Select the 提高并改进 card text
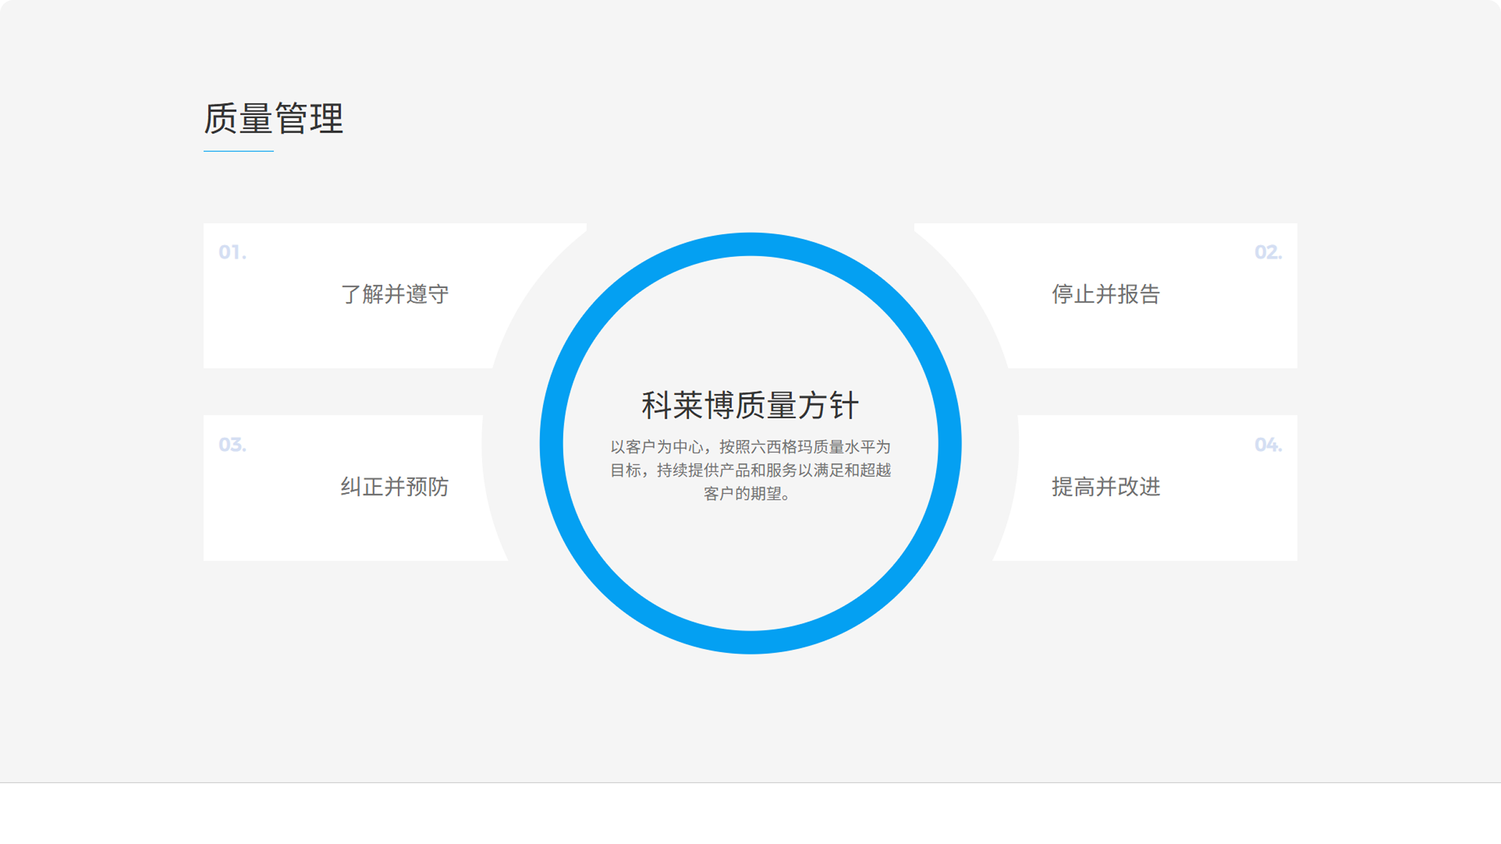The height and width of the screenshot is (844, 1501). point(1105,486)
